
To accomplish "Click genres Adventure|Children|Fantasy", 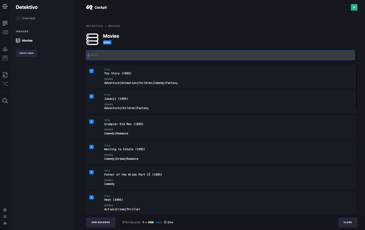I will [127, 108].
